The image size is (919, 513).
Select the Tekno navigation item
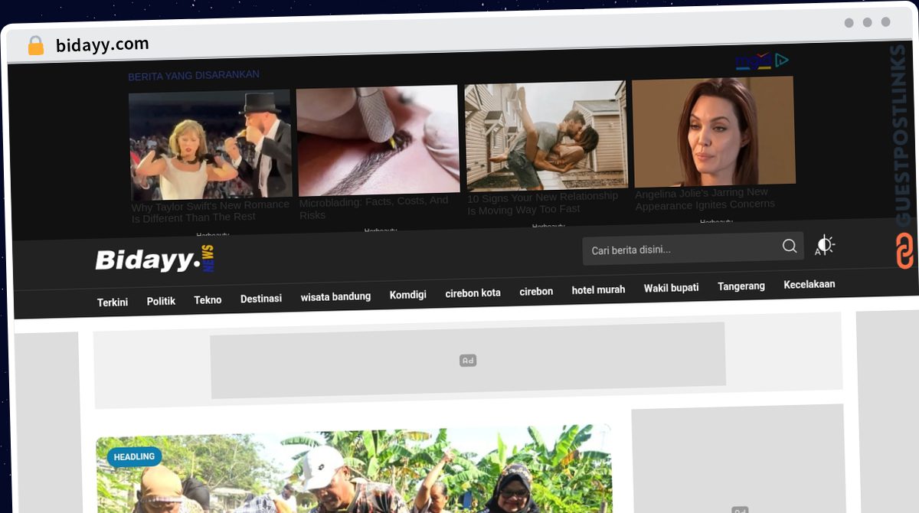208,299
